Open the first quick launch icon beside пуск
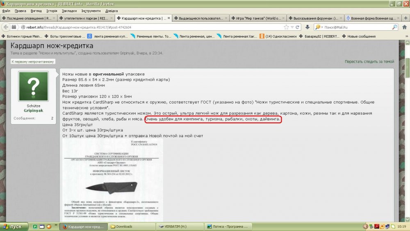410x231 pixels. pyautogui.click(x=35, y=226)
